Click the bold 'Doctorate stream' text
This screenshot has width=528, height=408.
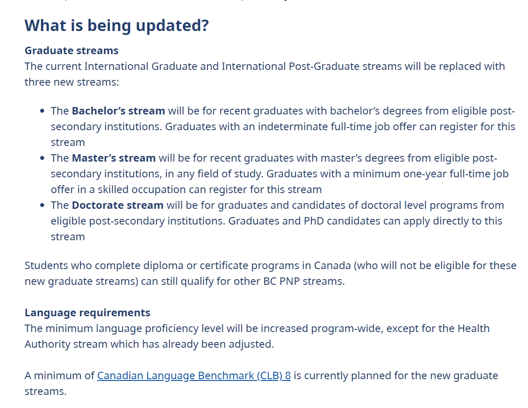[x=117, y=205]
